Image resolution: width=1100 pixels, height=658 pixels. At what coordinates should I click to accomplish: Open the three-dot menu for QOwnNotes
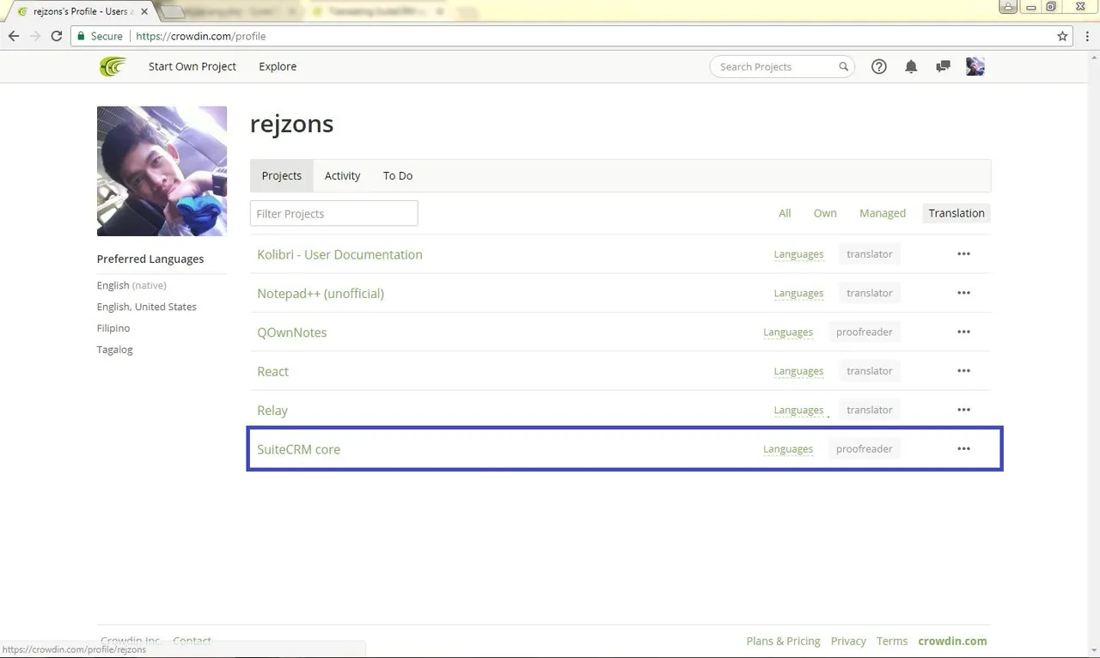pyautogui.click(x=963, y=332)
